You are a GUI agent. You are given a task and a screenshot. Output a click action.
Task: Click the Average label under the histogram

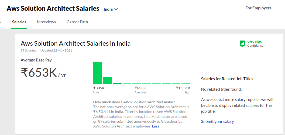pyautogui.click(x=140, y=92)
